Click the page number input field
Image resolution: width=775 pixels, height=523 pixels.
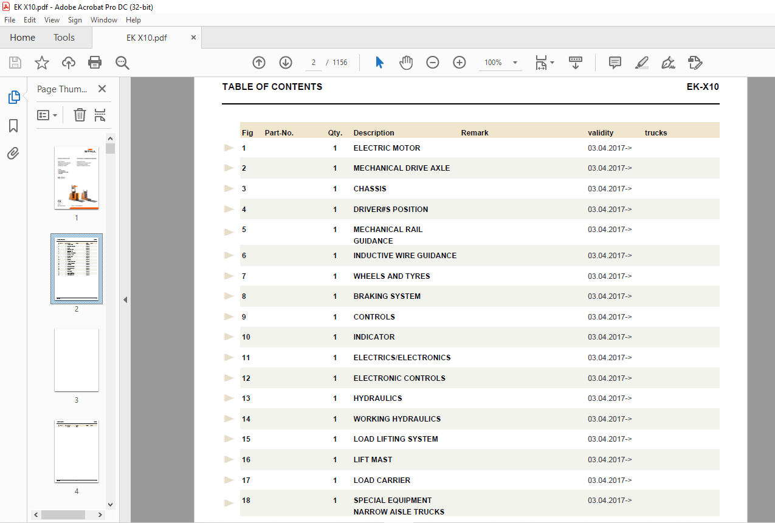[x=313, y=63]
